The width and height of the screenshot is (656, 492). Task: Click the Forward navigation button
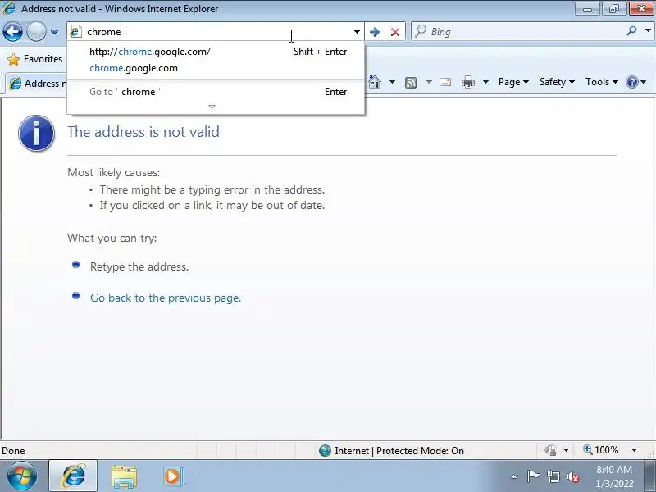point(36,31)
